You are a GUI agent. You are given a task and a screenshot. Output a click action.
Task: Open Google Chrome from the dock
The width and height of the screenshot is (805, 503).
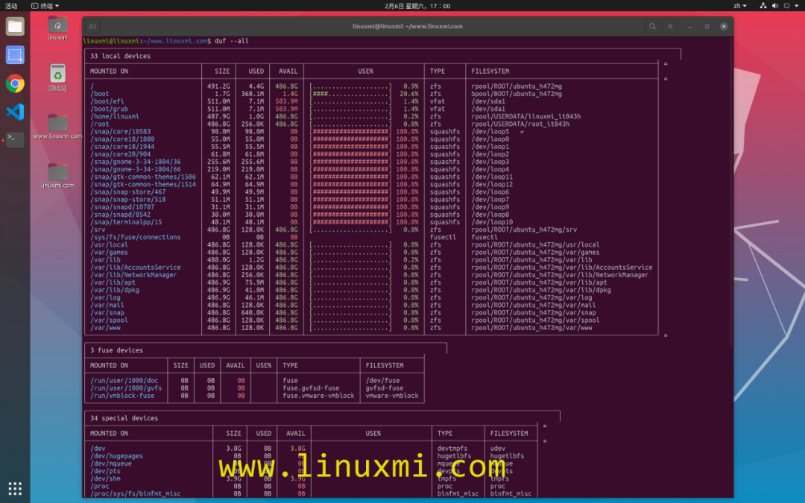(15, 83)
